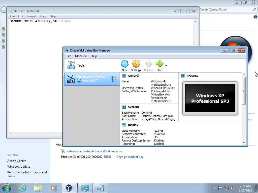Select Windows XP Professional VM in list
Viewport: 258px width, 193px height.
click(92, 79)
